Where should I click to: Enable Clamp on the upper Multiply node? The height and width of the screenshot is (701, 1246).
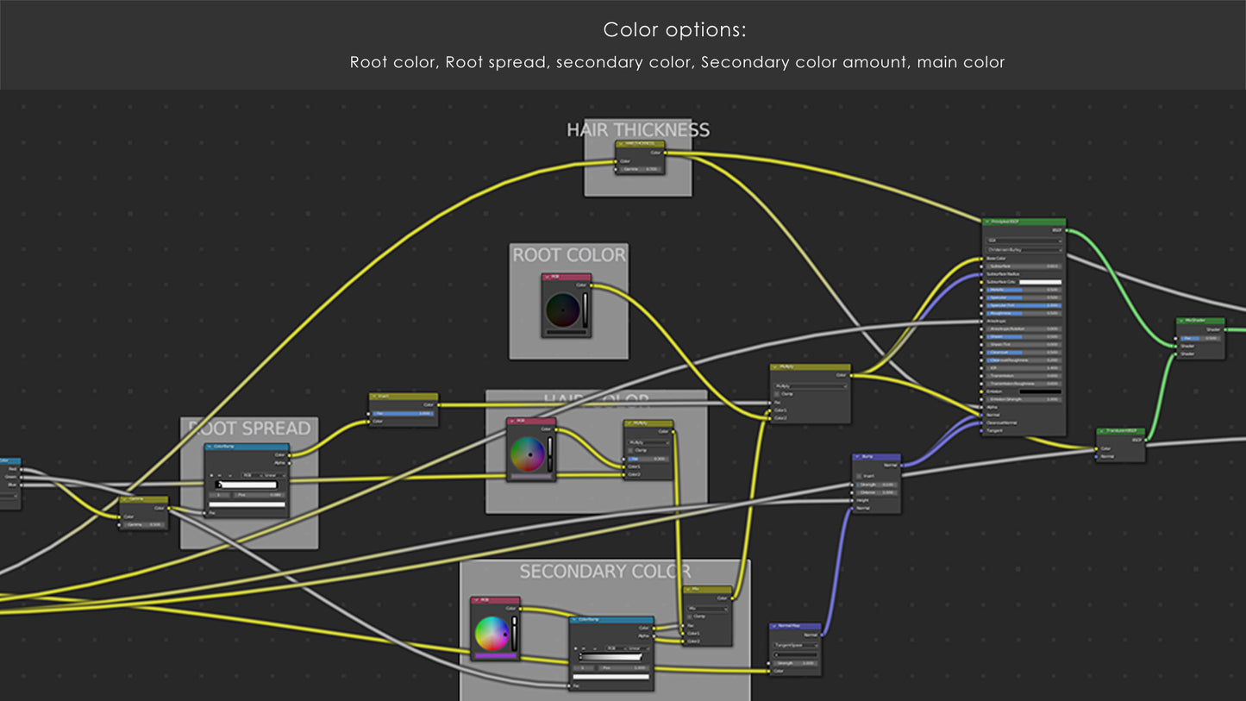coord(777,394)
